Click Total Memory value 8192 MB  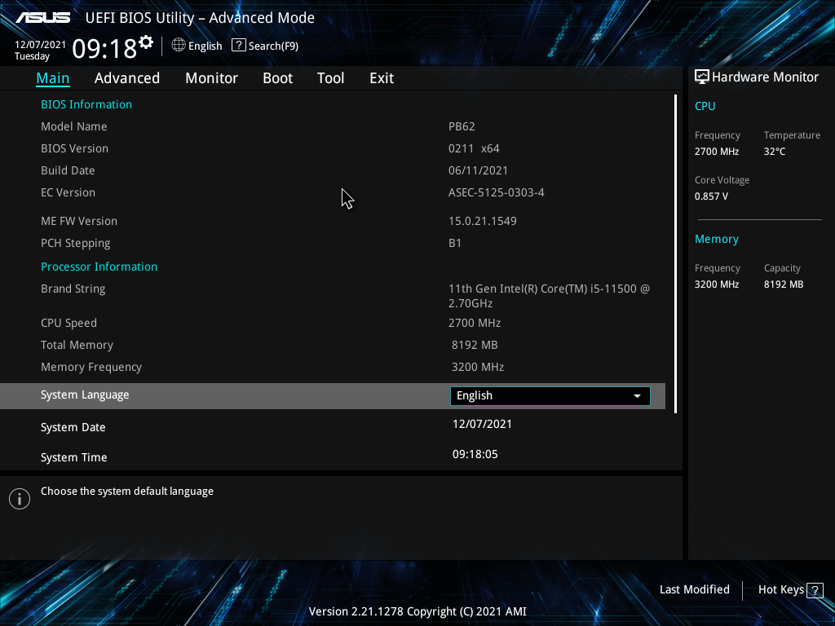475,345
